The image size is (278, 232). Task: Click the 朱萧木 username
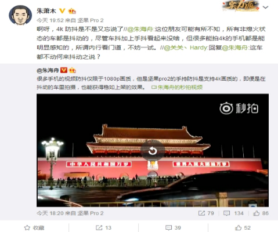(46, 10)
